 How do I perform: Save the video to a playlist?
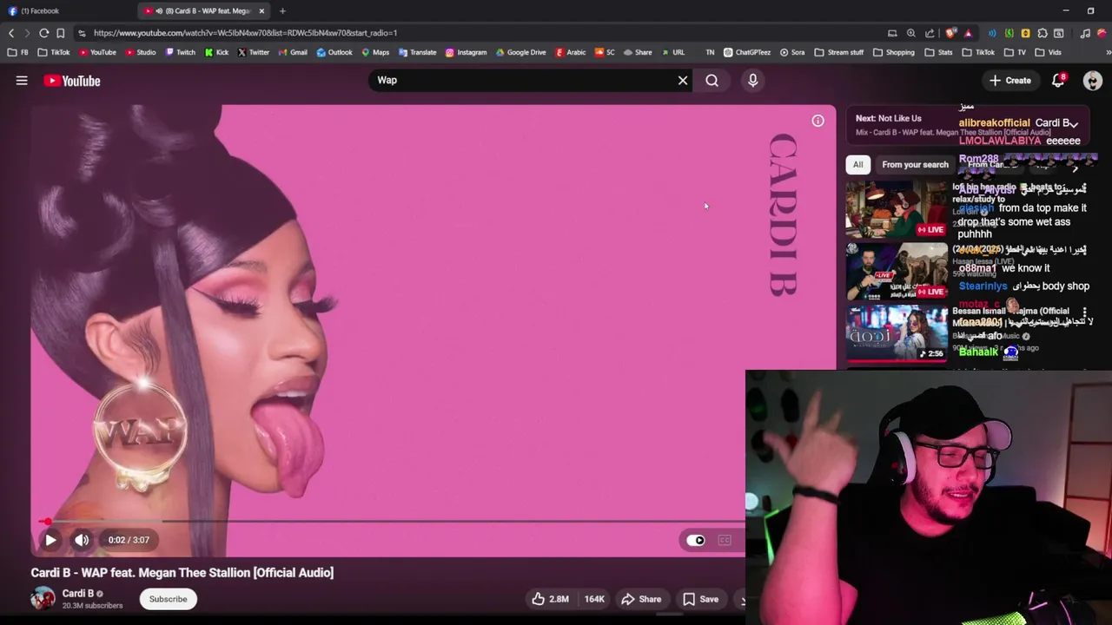pyautogui.click(x=700, y=599)
